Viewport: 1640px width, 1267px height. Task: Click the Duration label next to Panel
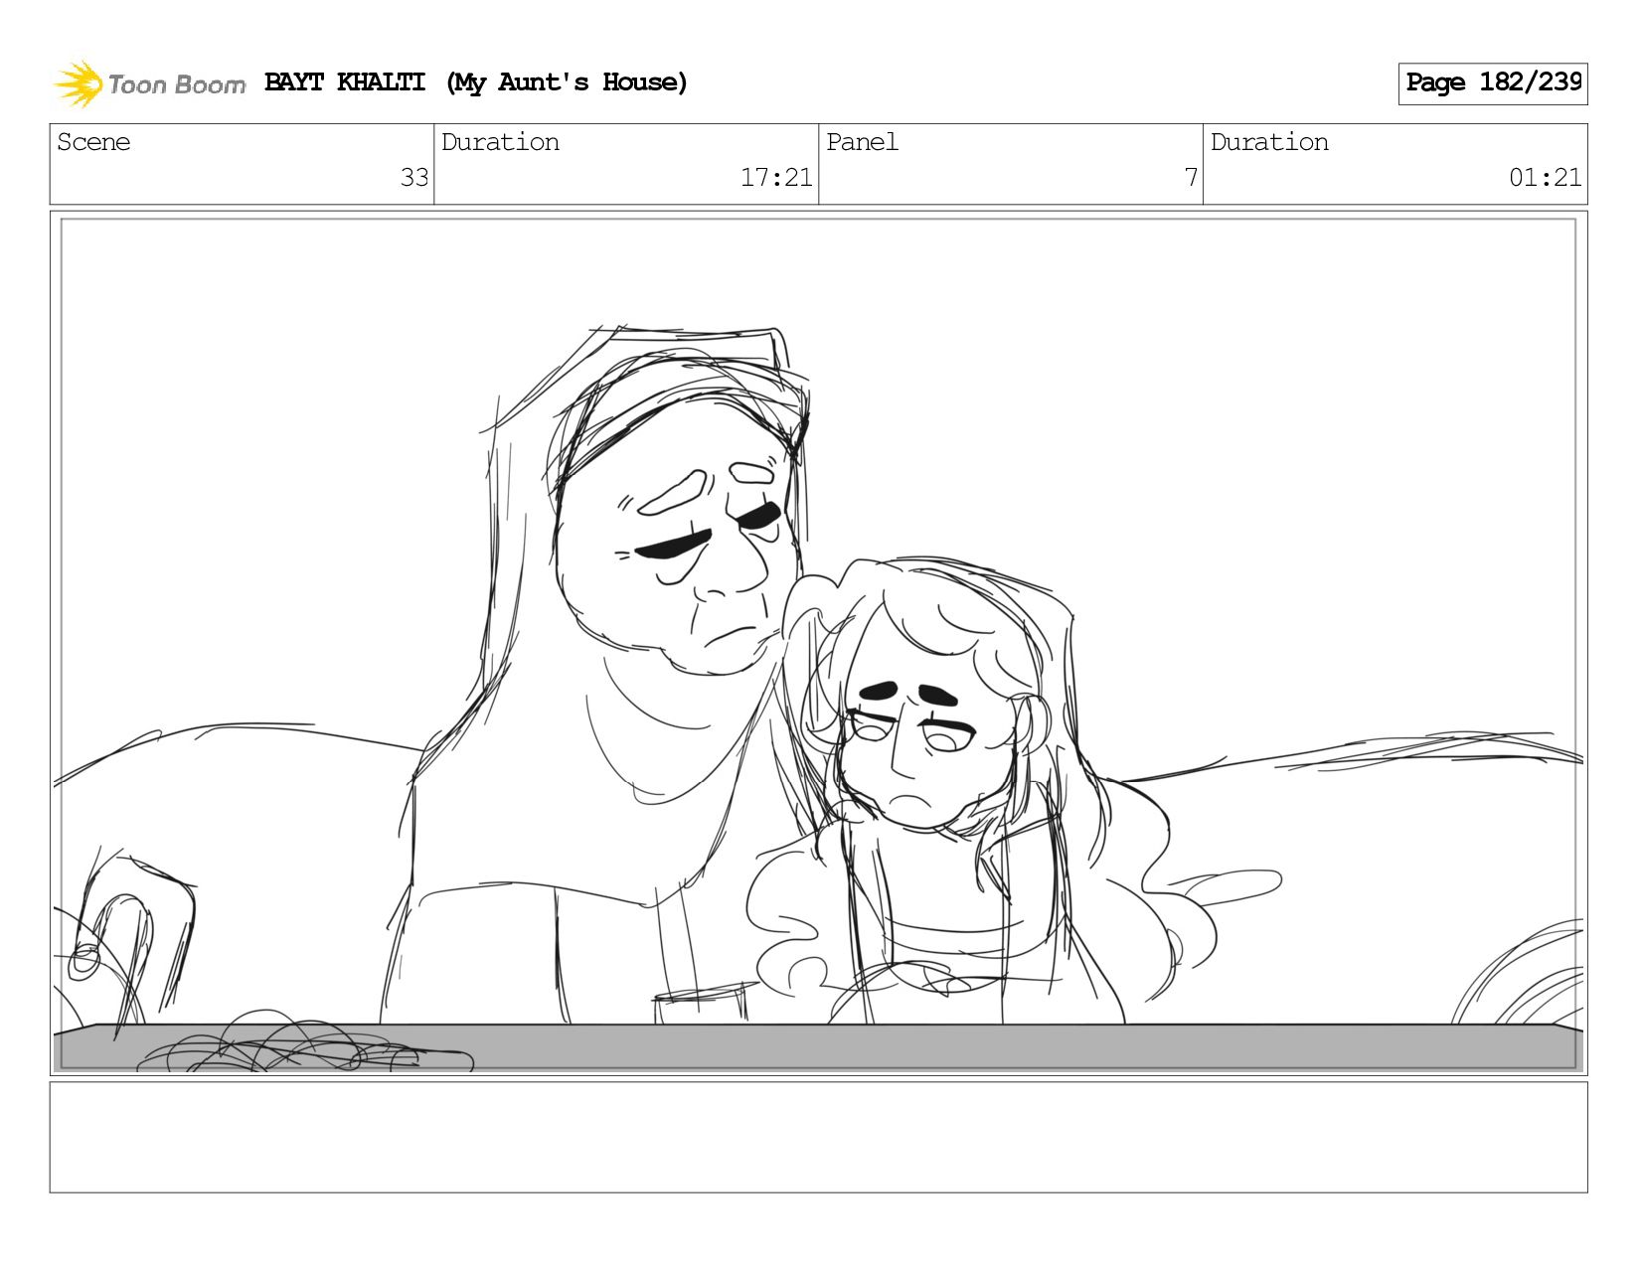click(x=1269, y=142)
